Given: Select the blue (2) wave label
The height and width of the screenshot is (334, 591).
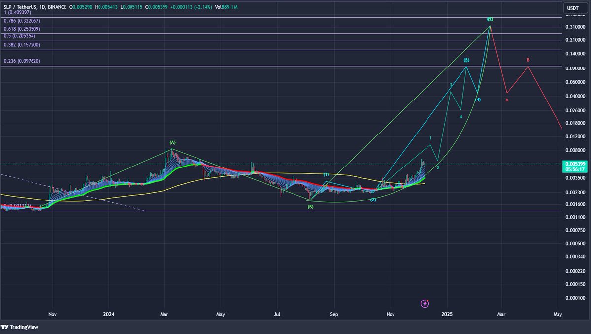Looking at the screenshot, I should (x=373, y=200).
